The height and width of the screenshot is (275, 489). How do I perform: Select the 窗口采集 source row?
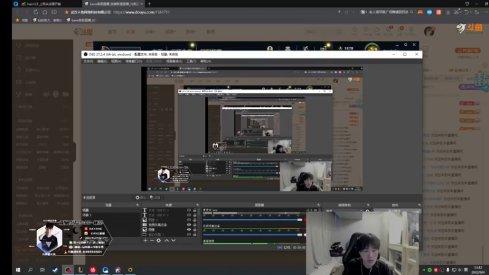click(x=170, y=234)
